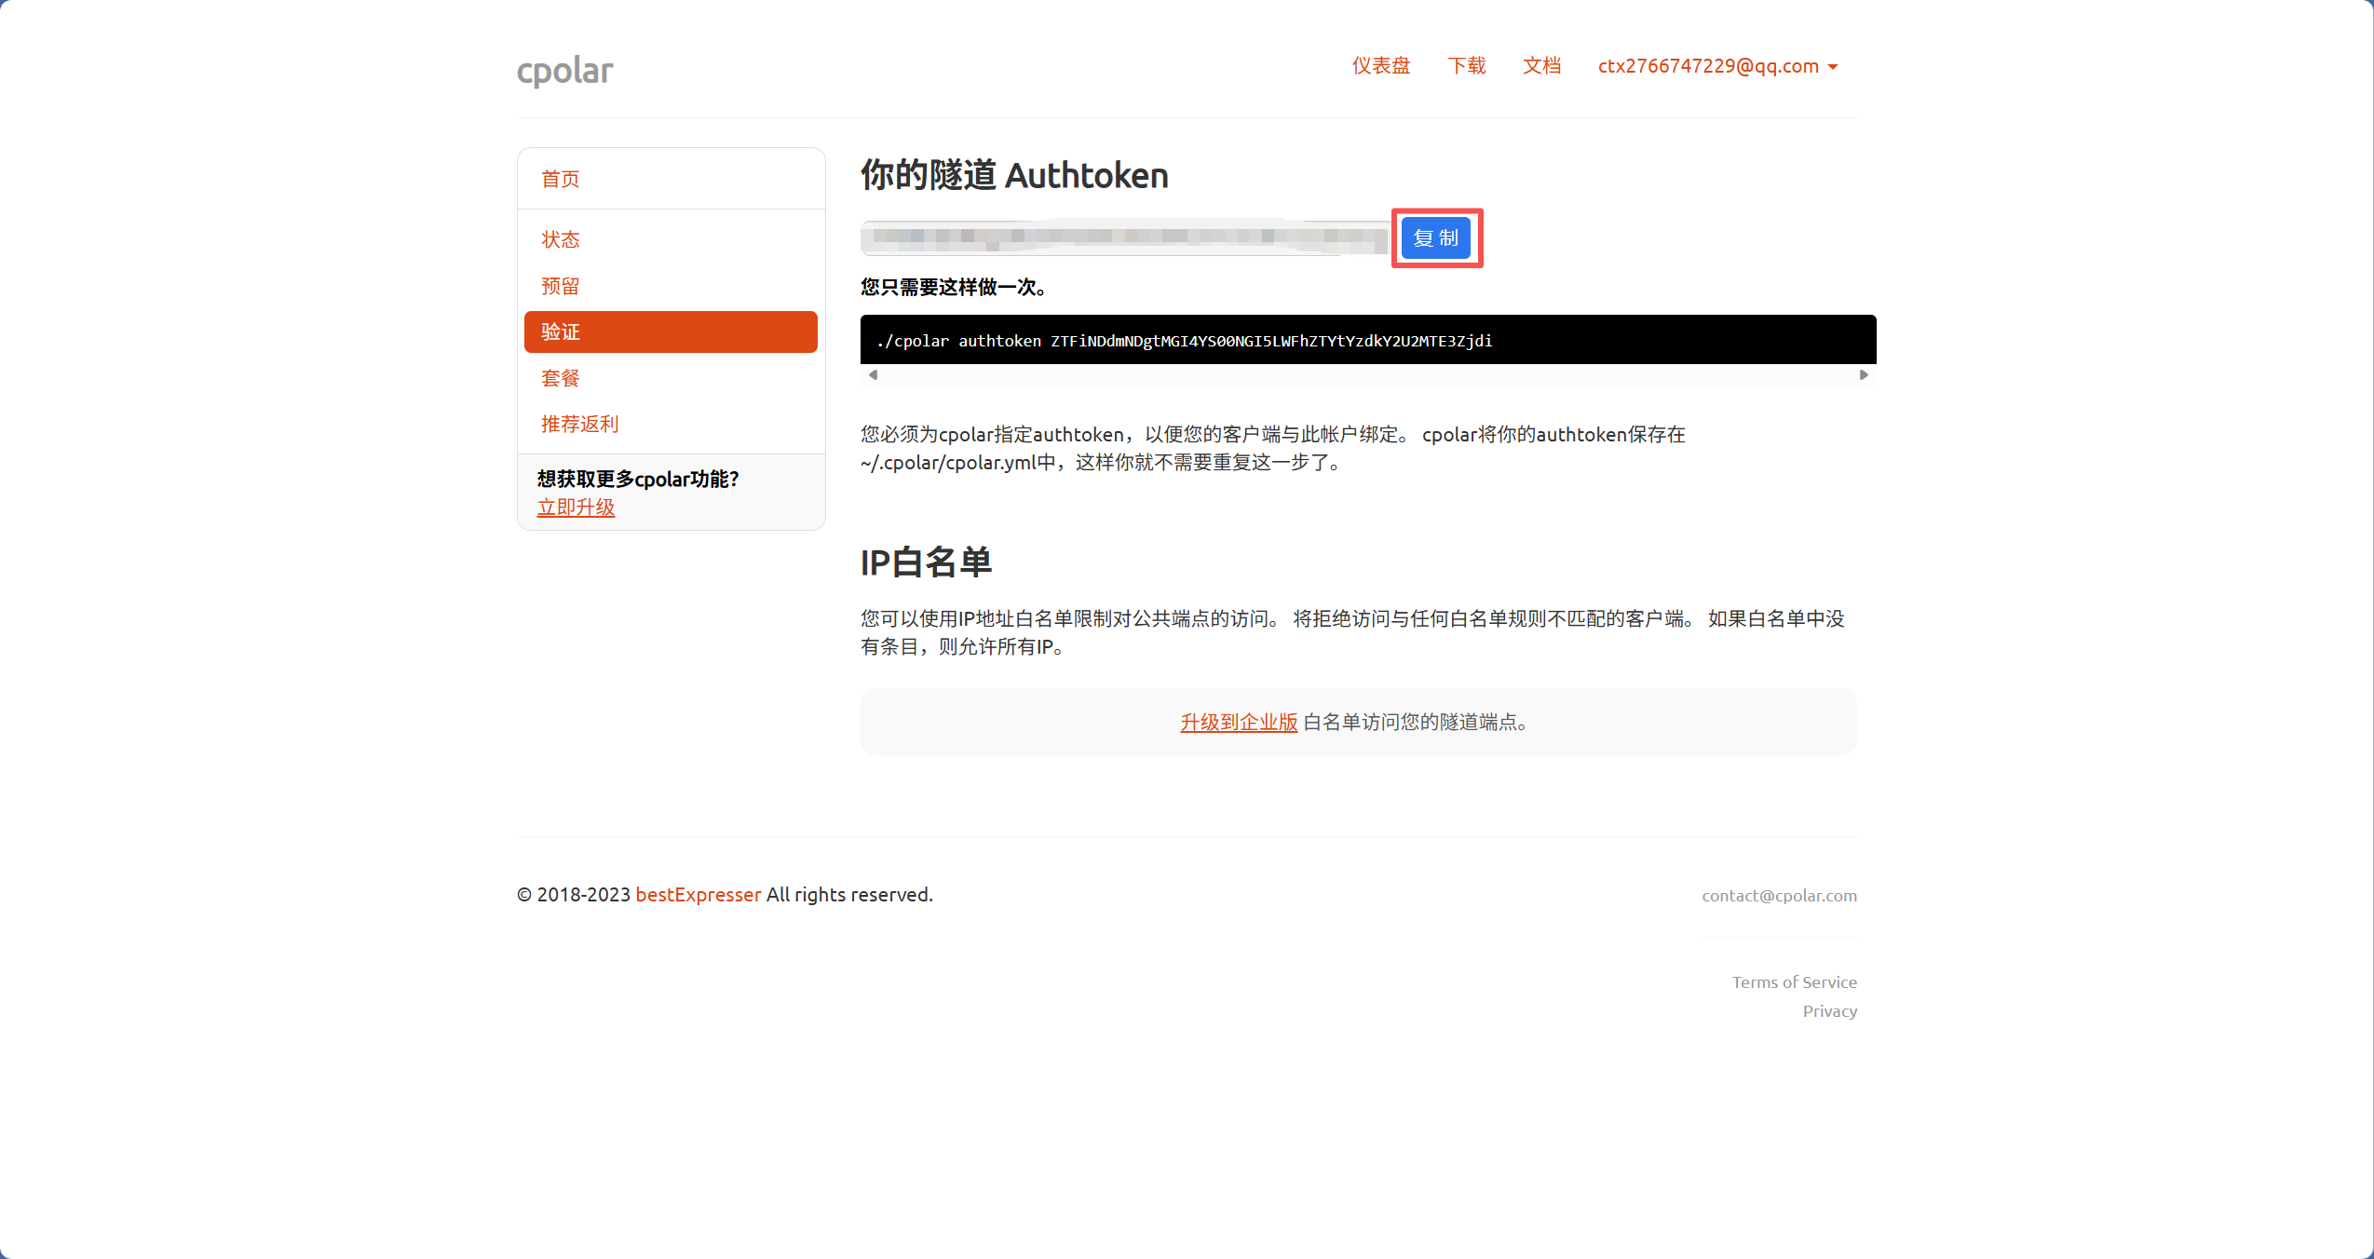2374x1259 pixels.
Task: Click the code block right scroll arrow
Action: (1864, 375)
